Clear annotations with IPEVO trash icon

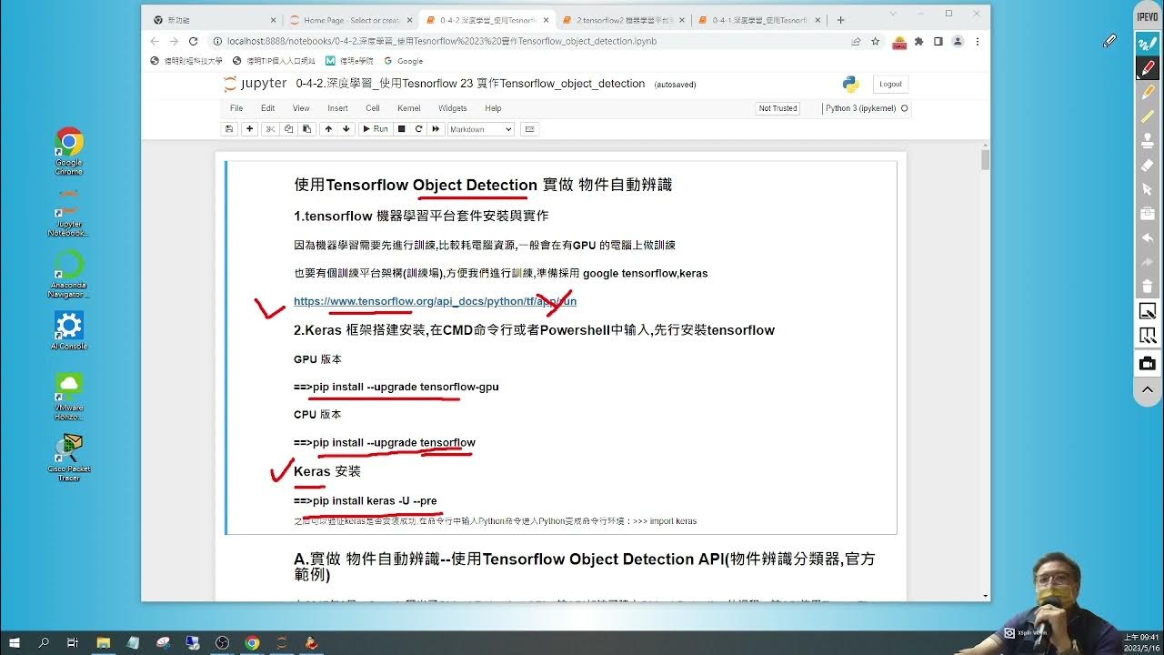click(1147, 287)
